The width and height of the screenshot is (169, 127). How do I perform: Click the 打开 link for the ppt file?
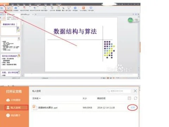point(133,108)
